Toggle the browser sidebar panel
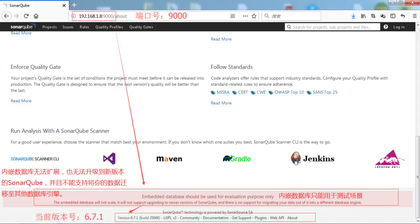Screen dimensions: 420x224 393,16
